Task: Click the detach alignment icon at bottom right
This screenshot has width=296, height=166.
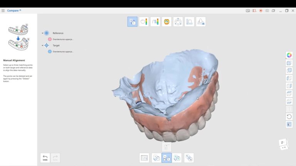Action: 189,158
